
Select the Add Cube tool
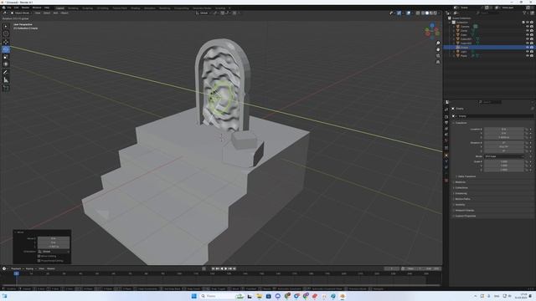pos(6,88)
